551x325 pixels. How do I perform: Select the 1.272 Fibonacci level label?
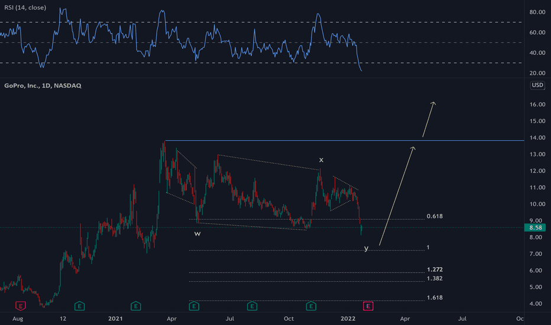click(435, 269)
